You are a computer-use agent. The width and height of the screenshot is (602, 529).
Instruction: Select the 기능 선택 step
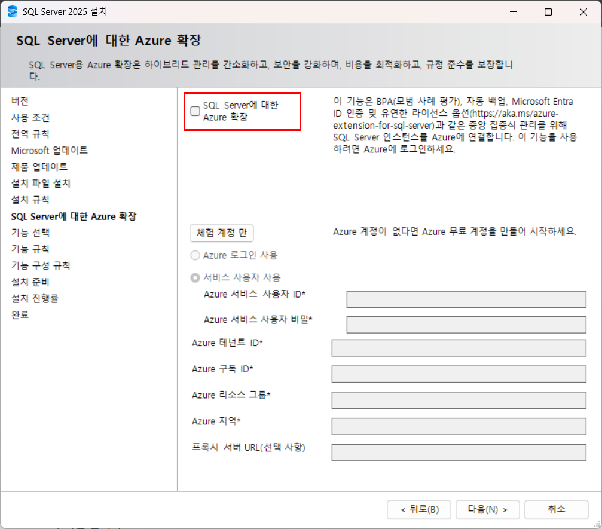pyautogui.click(x=30, y=233)
